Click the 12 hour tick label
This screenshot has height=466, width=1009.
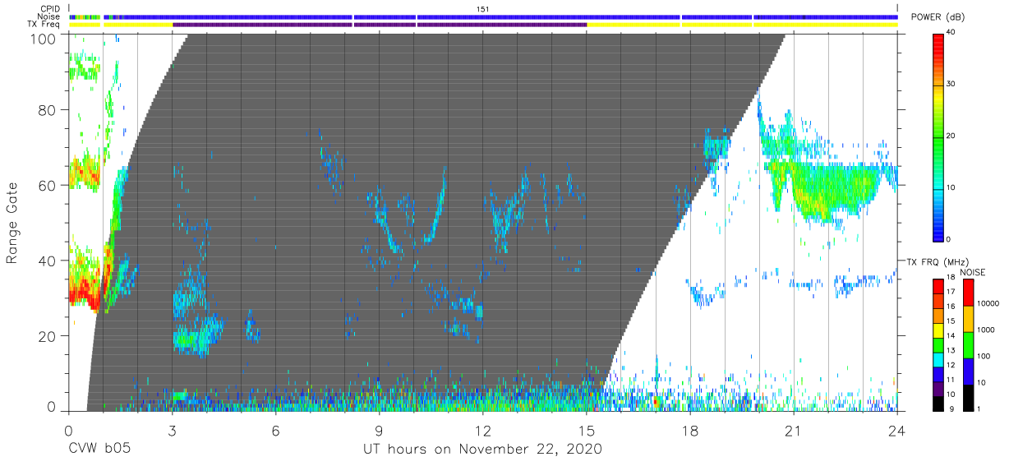(x=483, y=430)
